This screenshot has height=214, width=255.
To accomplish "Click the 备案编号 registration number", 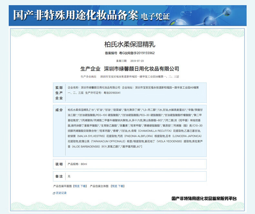I will coord(127,53).
